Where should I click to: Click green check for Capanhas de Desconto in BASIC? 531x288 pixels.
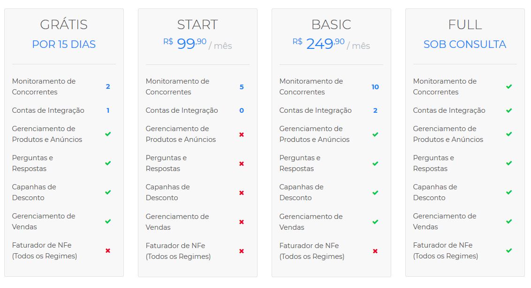click(375, 193)
